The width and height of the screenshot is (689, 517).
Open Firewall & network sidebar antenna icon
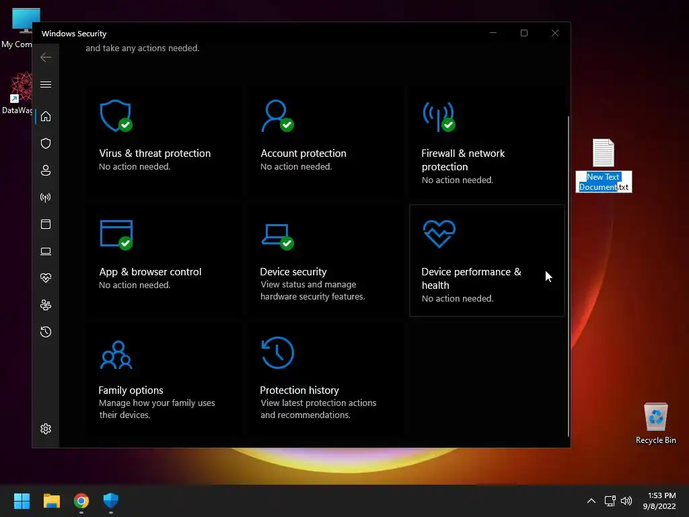46,197
